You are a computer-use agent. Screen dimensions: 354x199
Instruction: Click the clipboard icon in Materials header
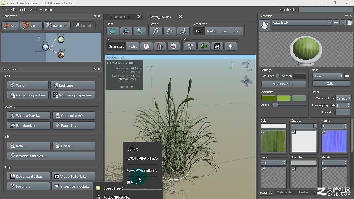350,23
